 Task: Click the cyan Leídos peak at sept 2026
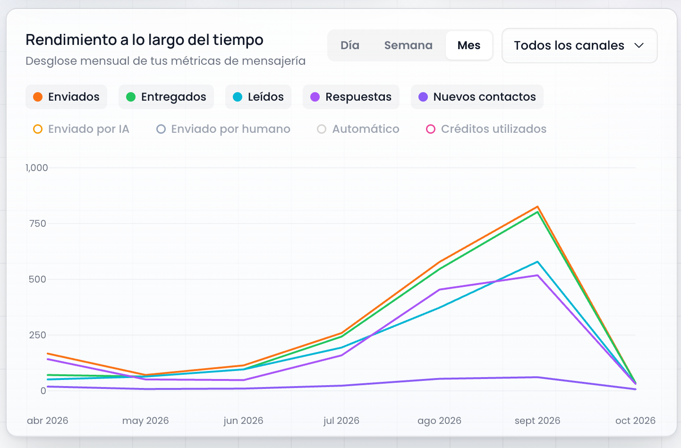(537, 262)
